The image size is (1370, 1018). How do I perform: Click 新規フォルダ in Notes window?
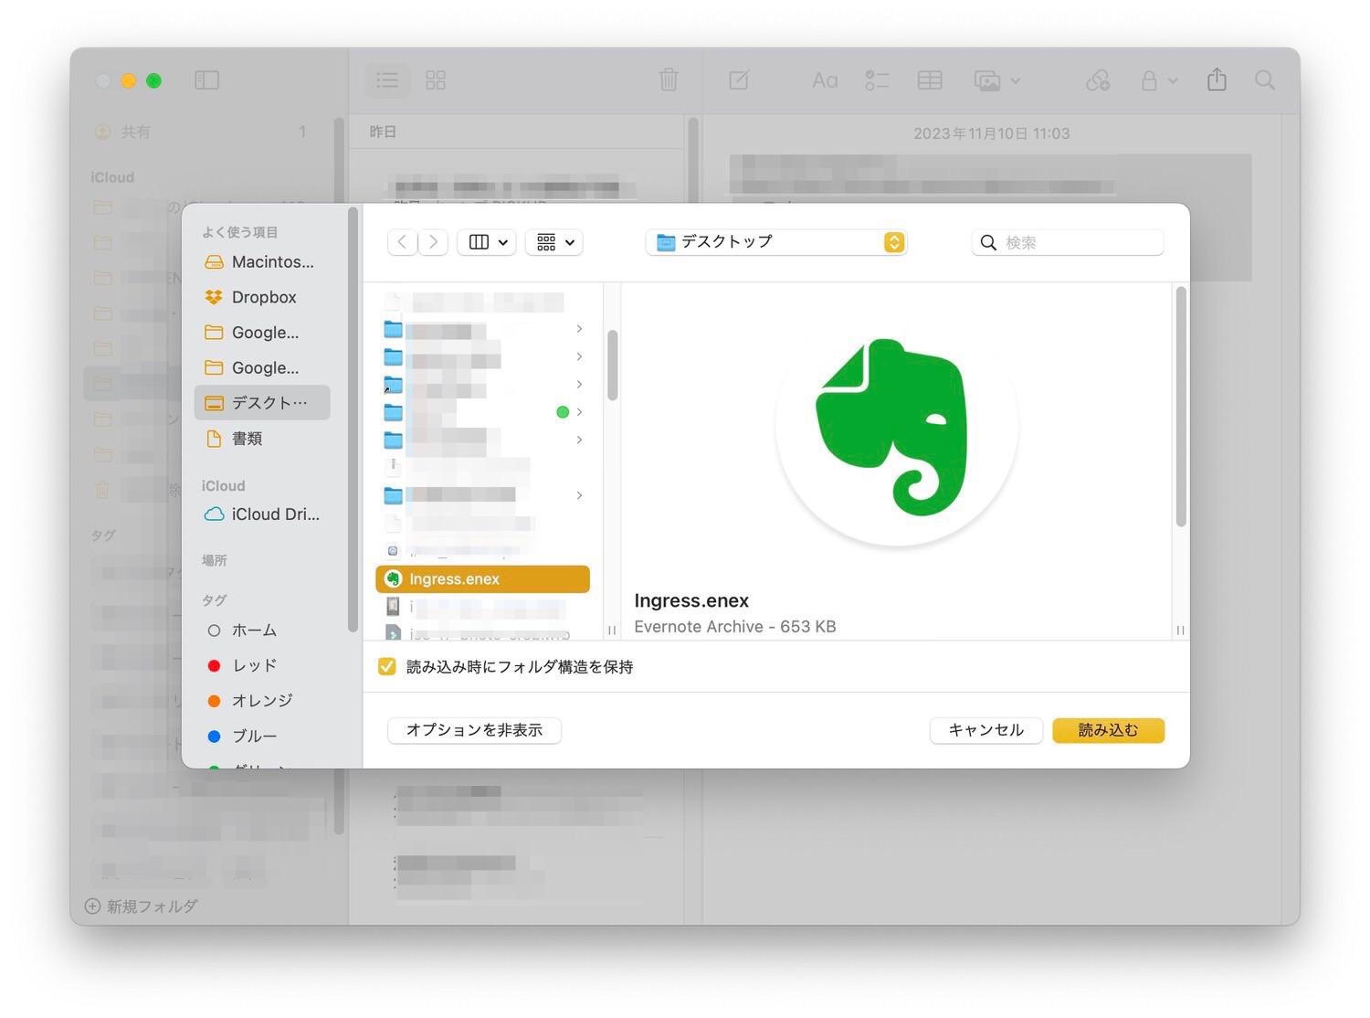pos(142,907)
